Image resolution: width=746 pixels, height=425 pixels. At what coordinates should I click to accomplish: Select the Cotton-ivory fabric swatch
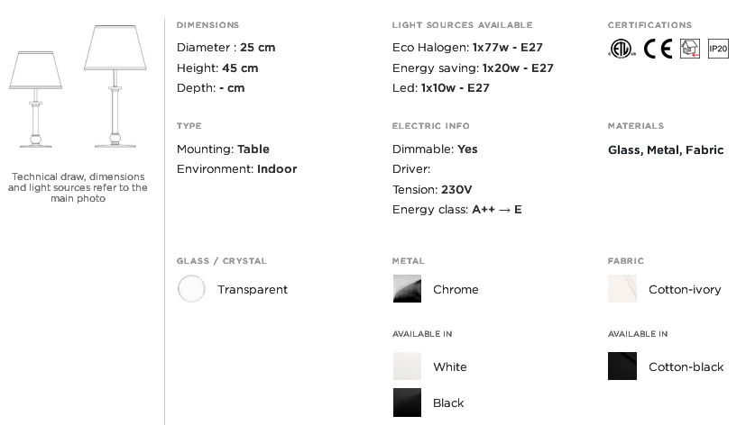coord(622,289)
